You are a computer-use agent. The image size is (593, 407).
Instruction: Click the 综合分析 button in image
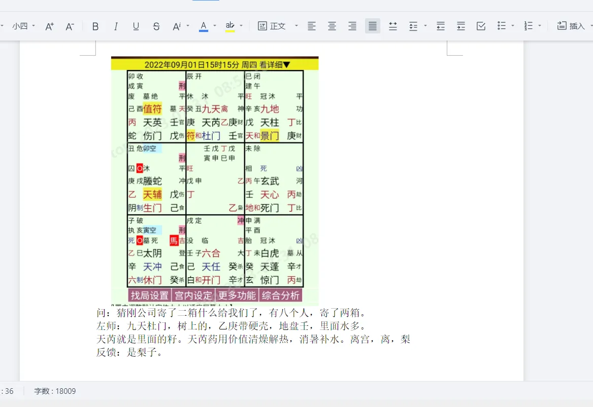pyautogui.click(x=281, y=295)
